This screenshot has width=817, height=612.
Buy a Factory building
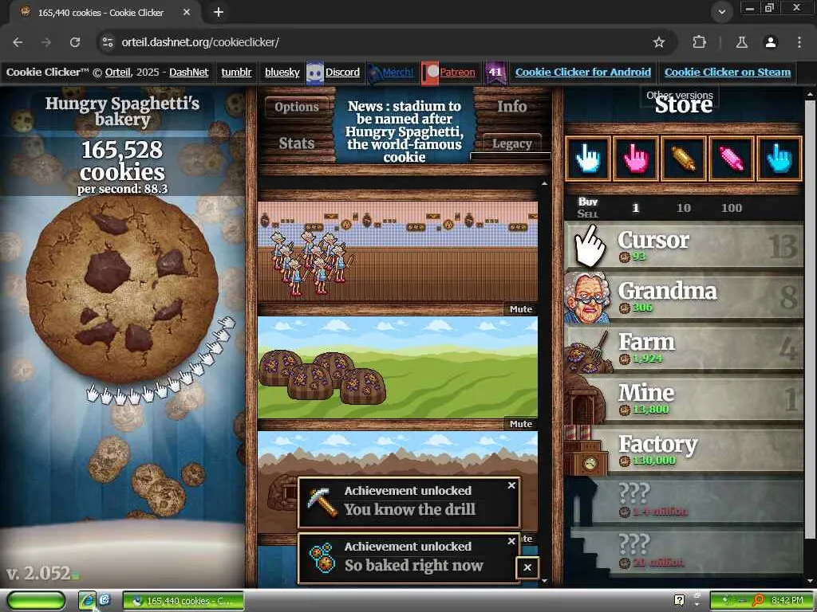coord(684,449)
